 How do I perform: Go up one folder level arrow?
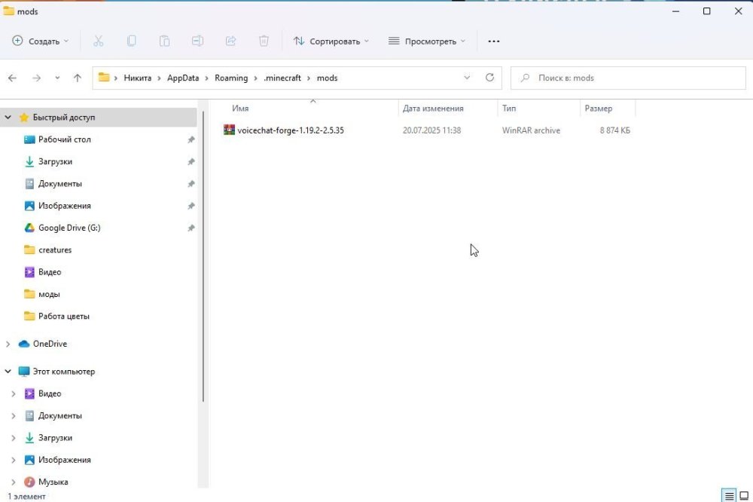coord(78,78)
